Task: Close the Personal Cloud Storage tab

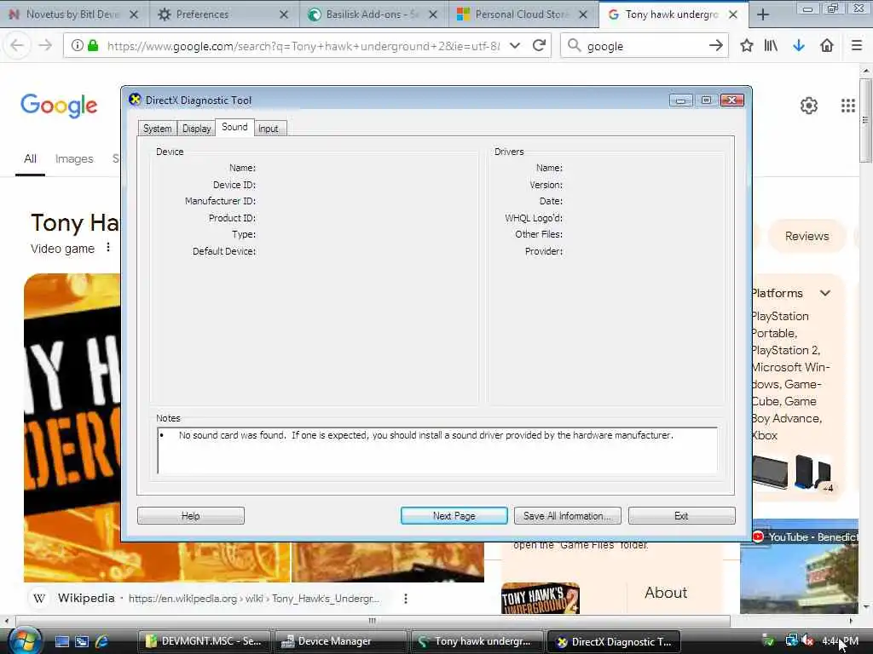Action: pyautogui.click(x=583, y=14)
